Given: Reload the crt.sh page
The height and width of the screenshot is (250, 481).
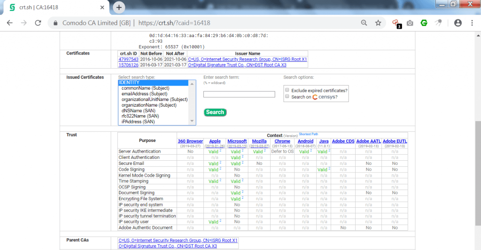Looking at the screenshot, I should (x=38, y=23).
